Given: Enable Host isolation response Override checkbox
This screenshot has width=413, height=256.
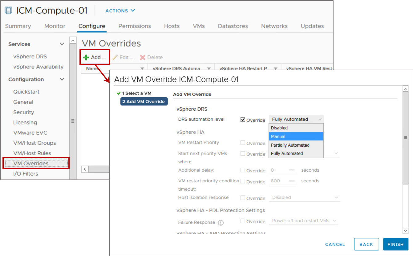Looking at the screenshot, I should (x=243, y=198).
